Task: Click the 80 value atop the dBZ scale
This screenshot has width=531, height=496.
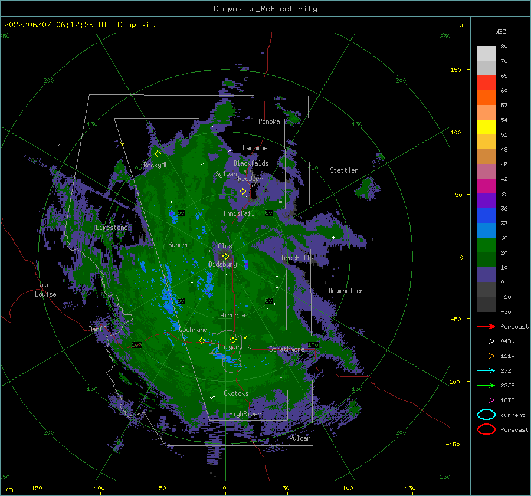Action: [504, 46]
